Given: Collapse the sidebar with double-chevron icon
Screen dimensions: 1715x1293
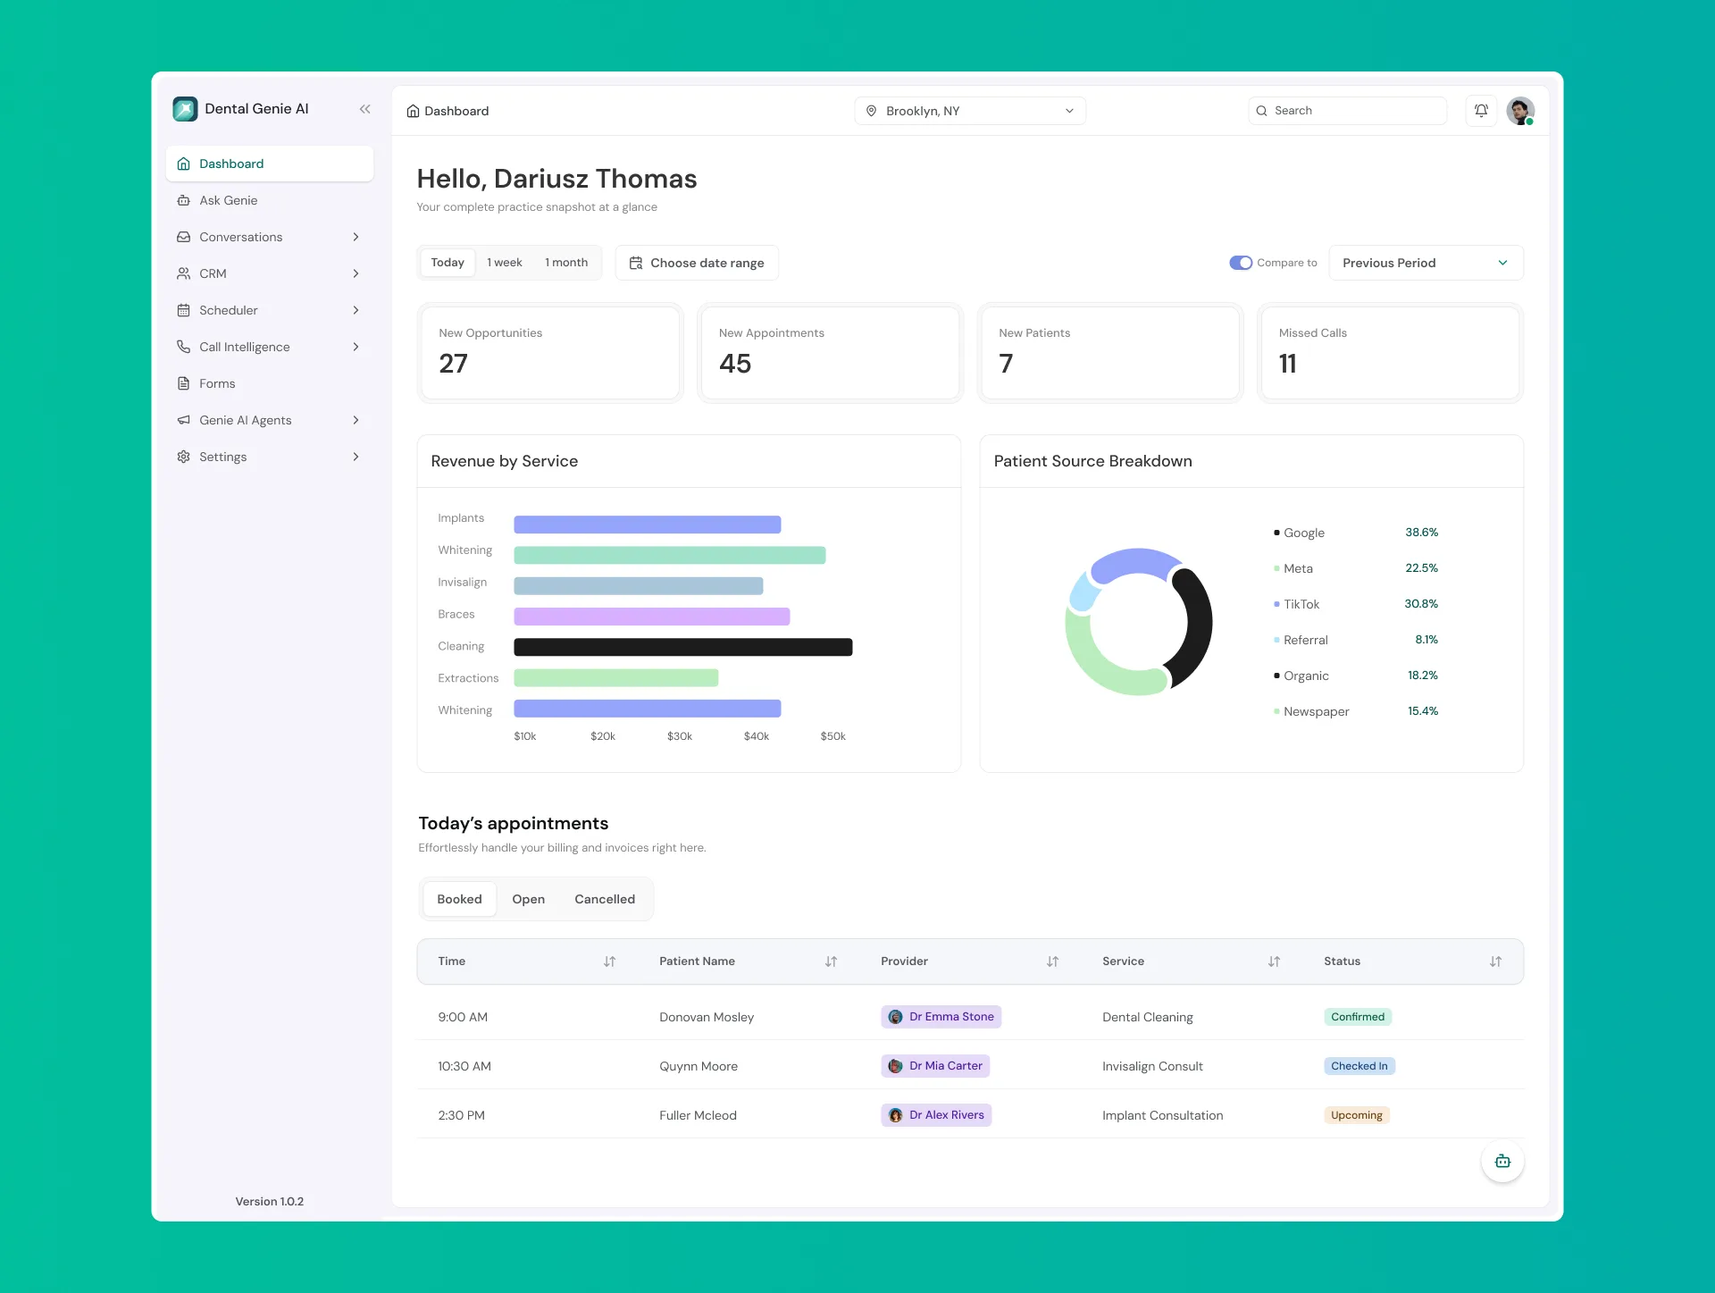Looking at the screenshot, I should tap(364, 109).
